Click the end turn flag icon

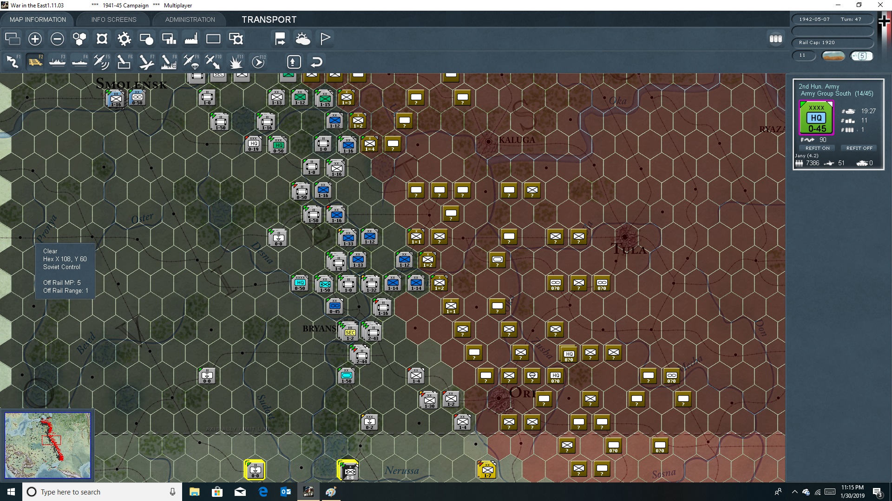point(325,39)
